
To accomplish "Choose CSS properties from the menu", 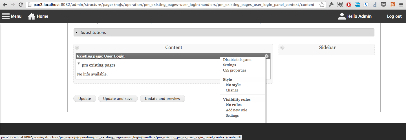I will [235, 70].
